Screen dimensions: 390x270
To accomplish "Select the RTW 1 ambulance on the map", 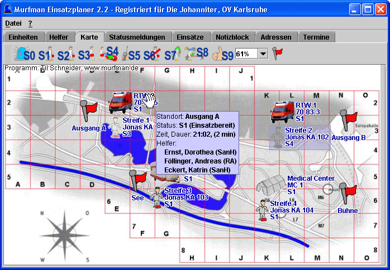I will [x=282, y=112].
